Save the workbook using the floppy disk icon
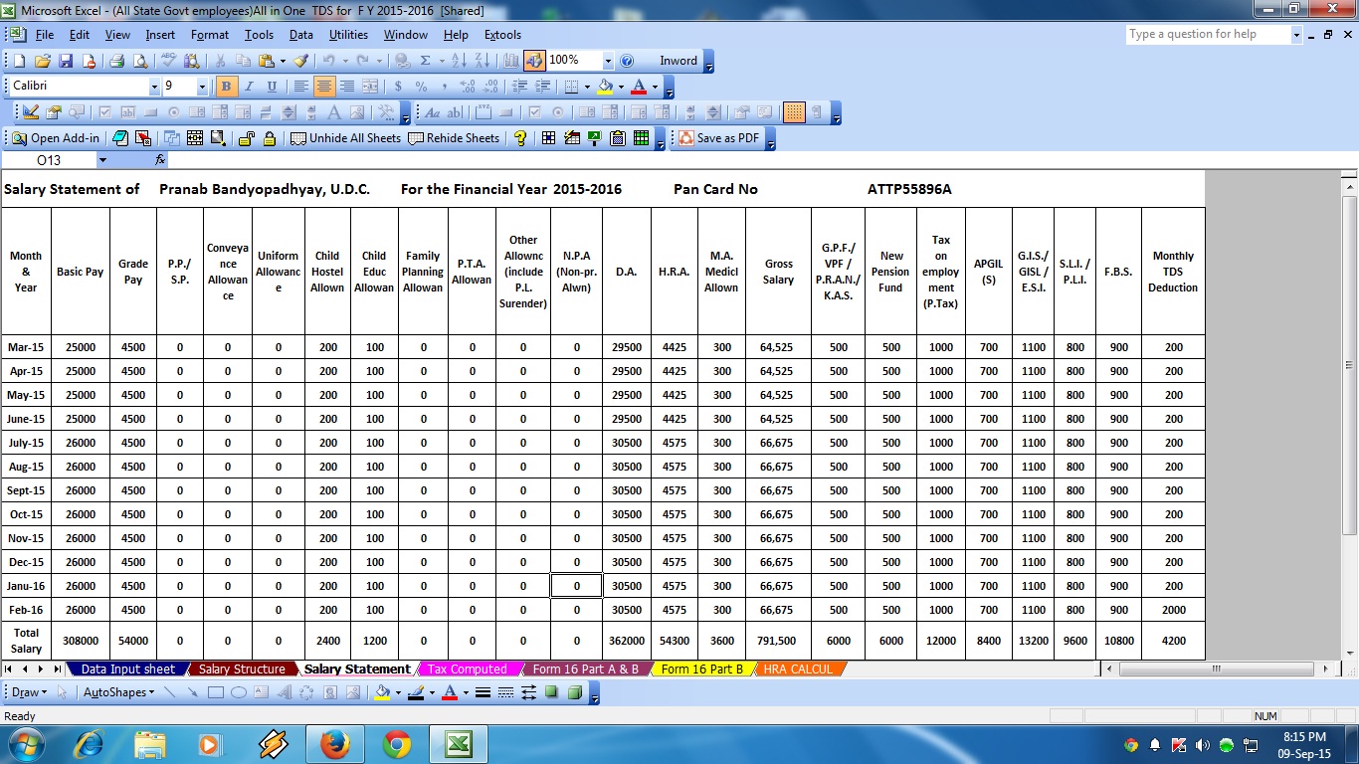1359x764 pixels. coord(66,61)
